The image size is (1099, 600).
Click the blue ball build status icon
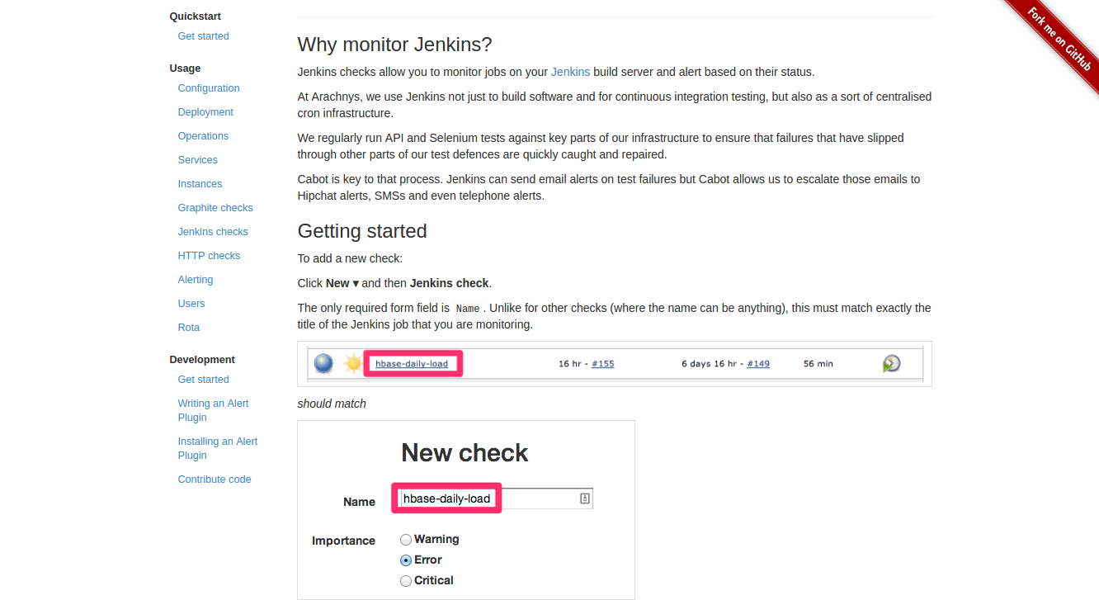point(323,363)
